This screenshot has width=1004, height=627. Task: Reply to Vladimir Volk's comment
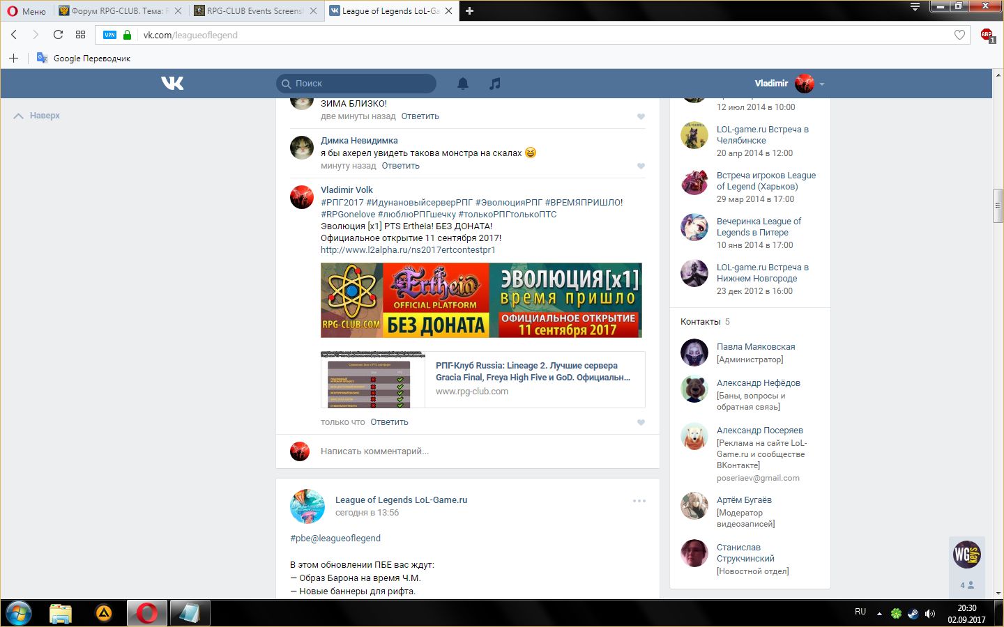tap(389, 422)
